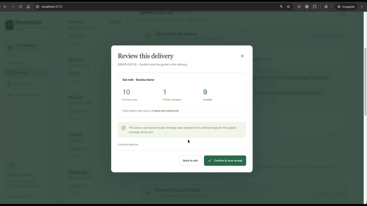Click the 'Of those, damaged' label
The width and height of the screenshot is (367, 206).
pos(172,100)
